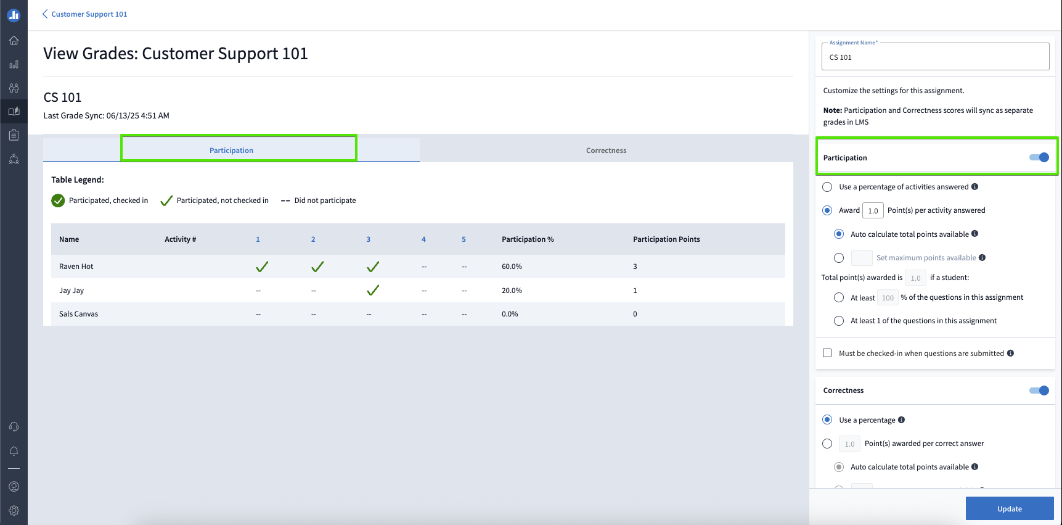Open the support headset sidebar icon
Image resolution: width=1062 pixels, height=525 pixels.
coord(14,427)
